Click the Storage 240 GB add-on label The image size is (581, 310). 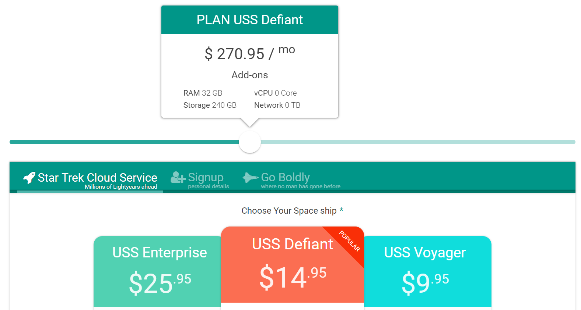click(x=210, y=105)
